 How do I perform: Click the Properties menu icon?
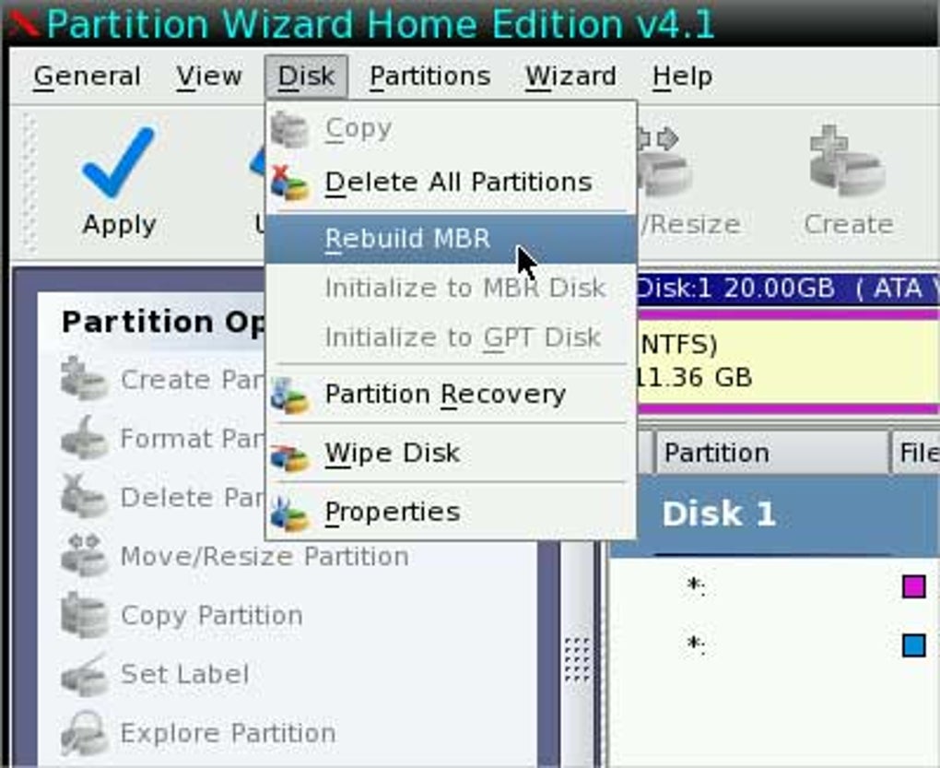[x=289, y=514]
